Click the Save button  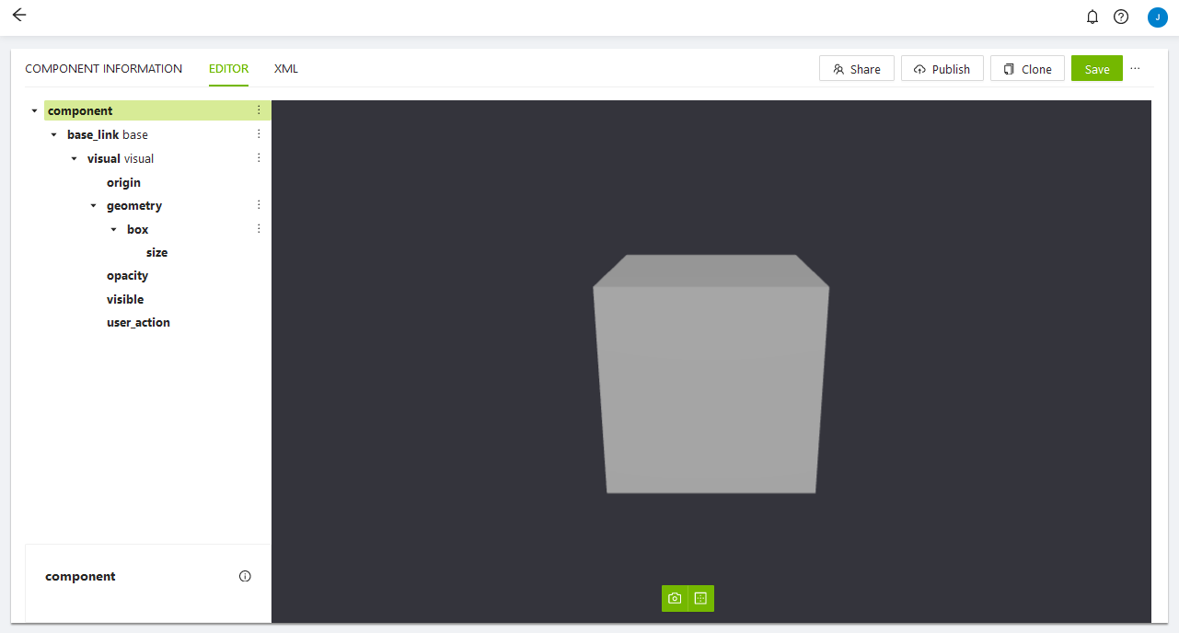coord(1096,69)
